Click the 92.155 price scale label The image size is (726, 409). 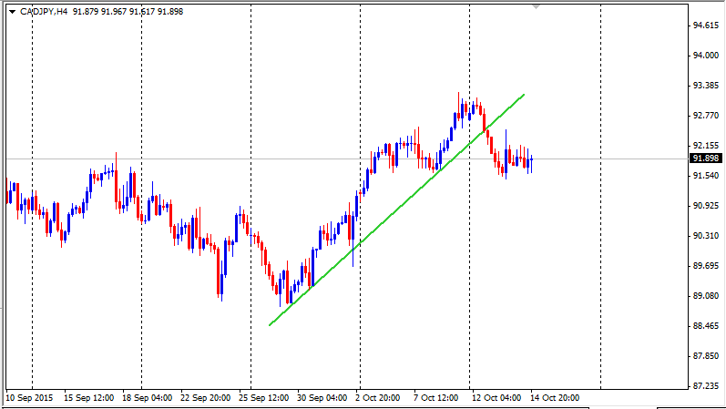pos(706,146)
